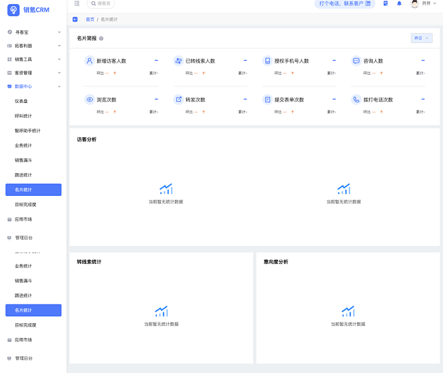Click the 提交表单次数 label
Screen dimensions: 443x373
pos(289,100)
